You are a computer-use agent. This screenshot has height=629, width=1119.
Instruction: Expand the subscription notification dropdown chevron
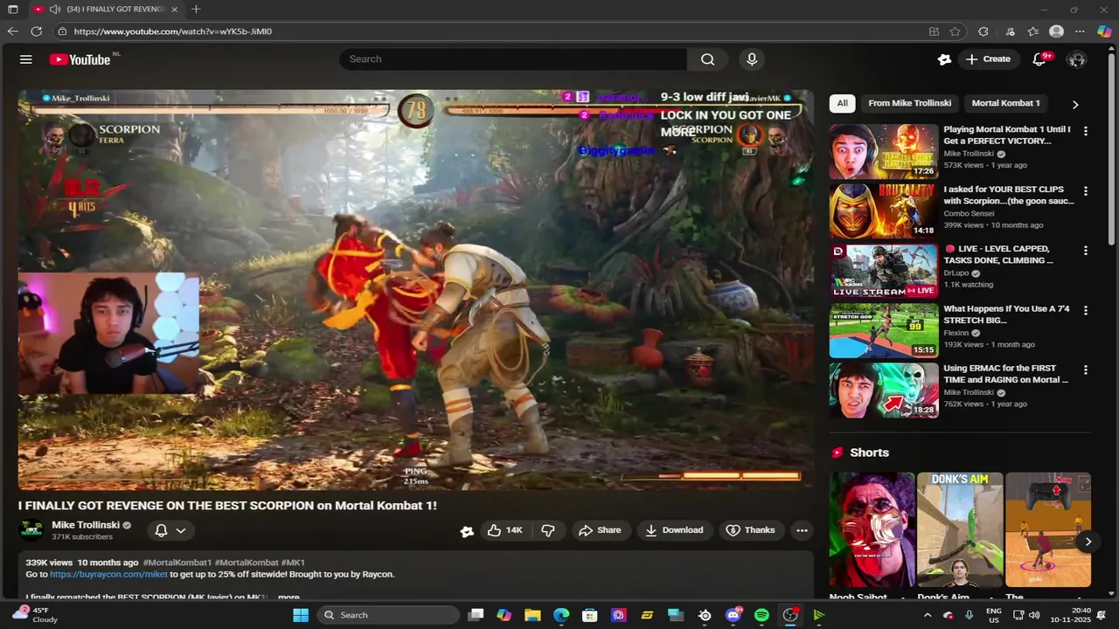tap(181, 530)
